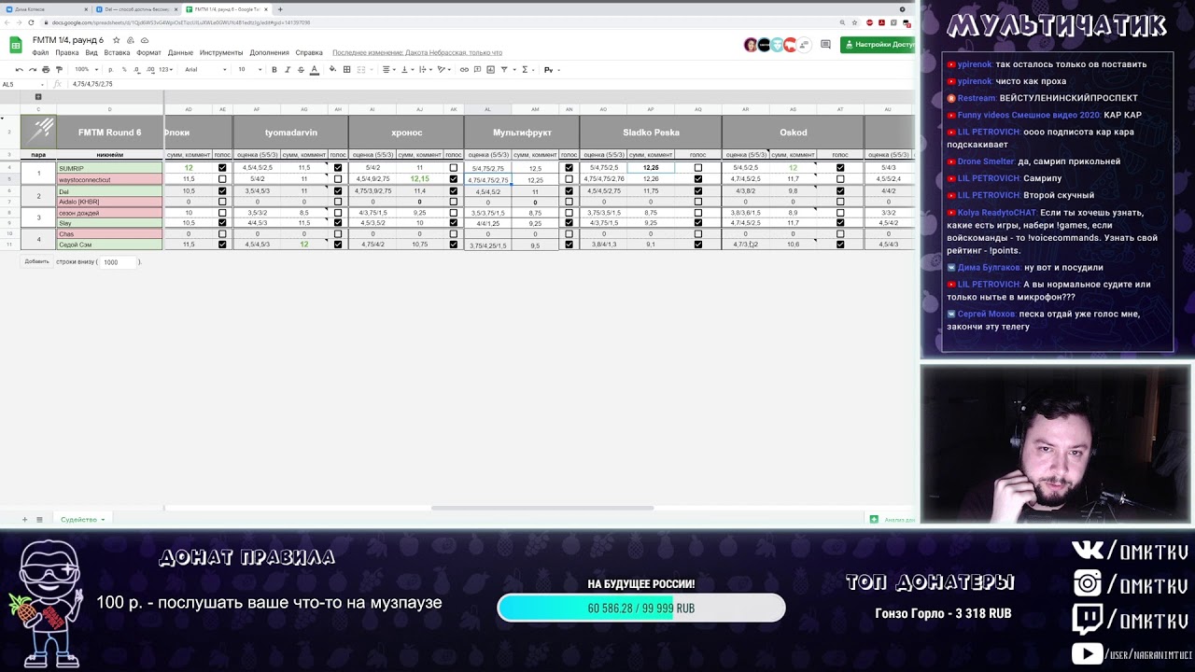
Task: Open the Справка menu
Action: coord(309,53)
